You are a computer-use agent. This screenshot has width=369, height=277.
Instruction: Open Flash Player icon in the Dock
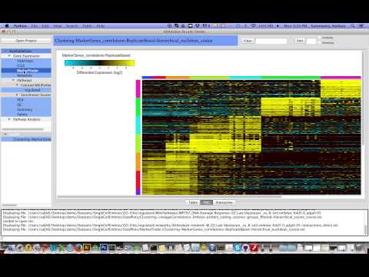point(254,248)
